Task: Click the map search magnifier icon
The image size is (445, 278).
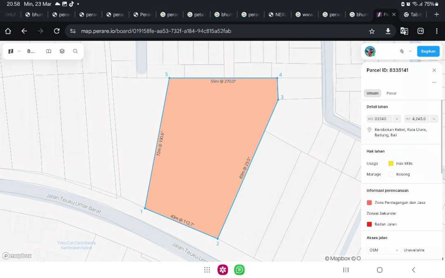Action: 75,51
